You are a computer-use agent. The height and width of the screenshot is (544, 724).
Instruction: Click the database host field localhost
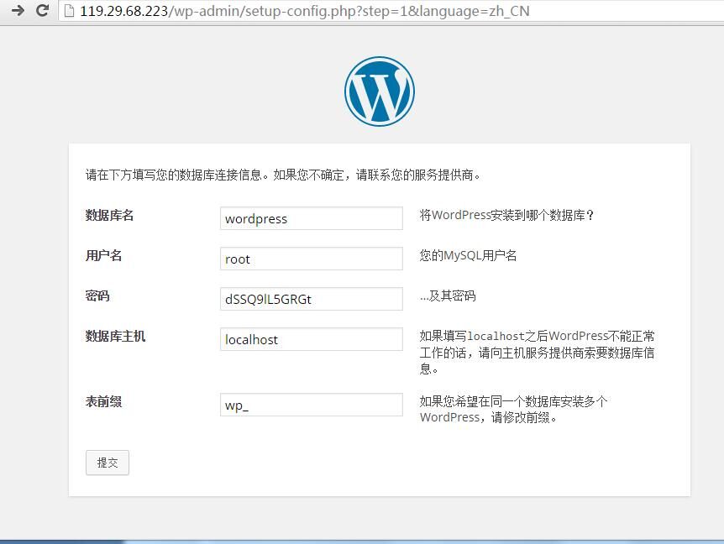coord(312,339)
